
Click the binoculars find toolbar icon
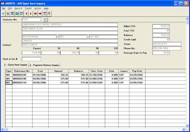(22, 14)
